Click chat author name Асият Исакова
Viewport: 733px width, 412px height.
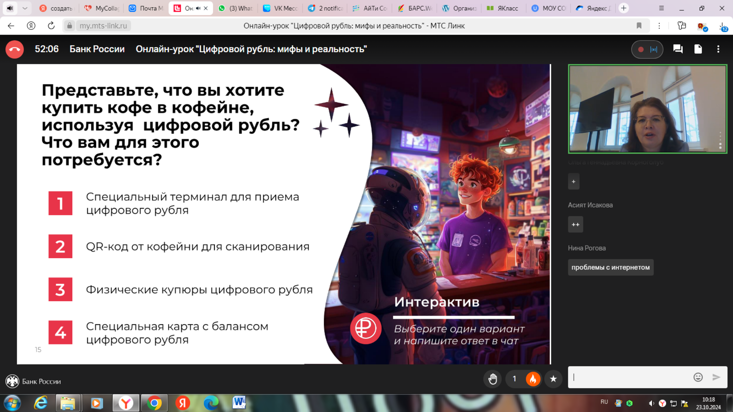pos(590,205)
